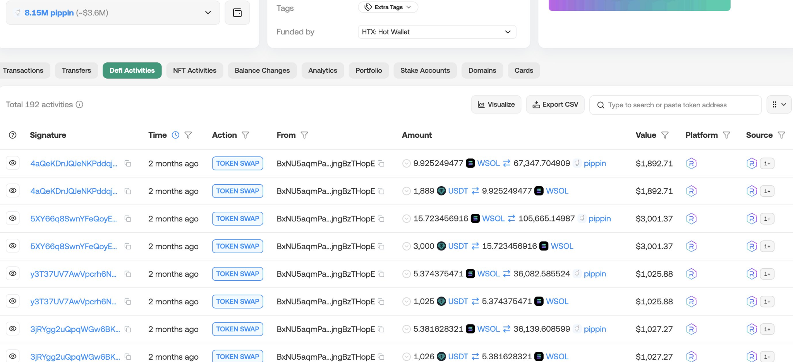Open the Extra Tags dropdown
The image size is (793, 362).
click(x=388, y=7)
